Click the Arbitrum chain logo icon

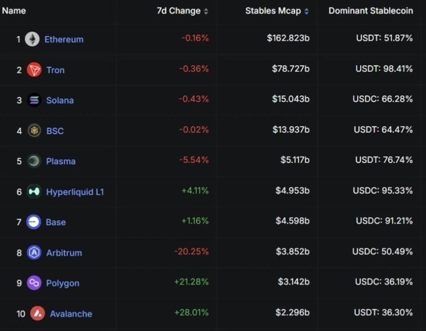tap(34, 252)
